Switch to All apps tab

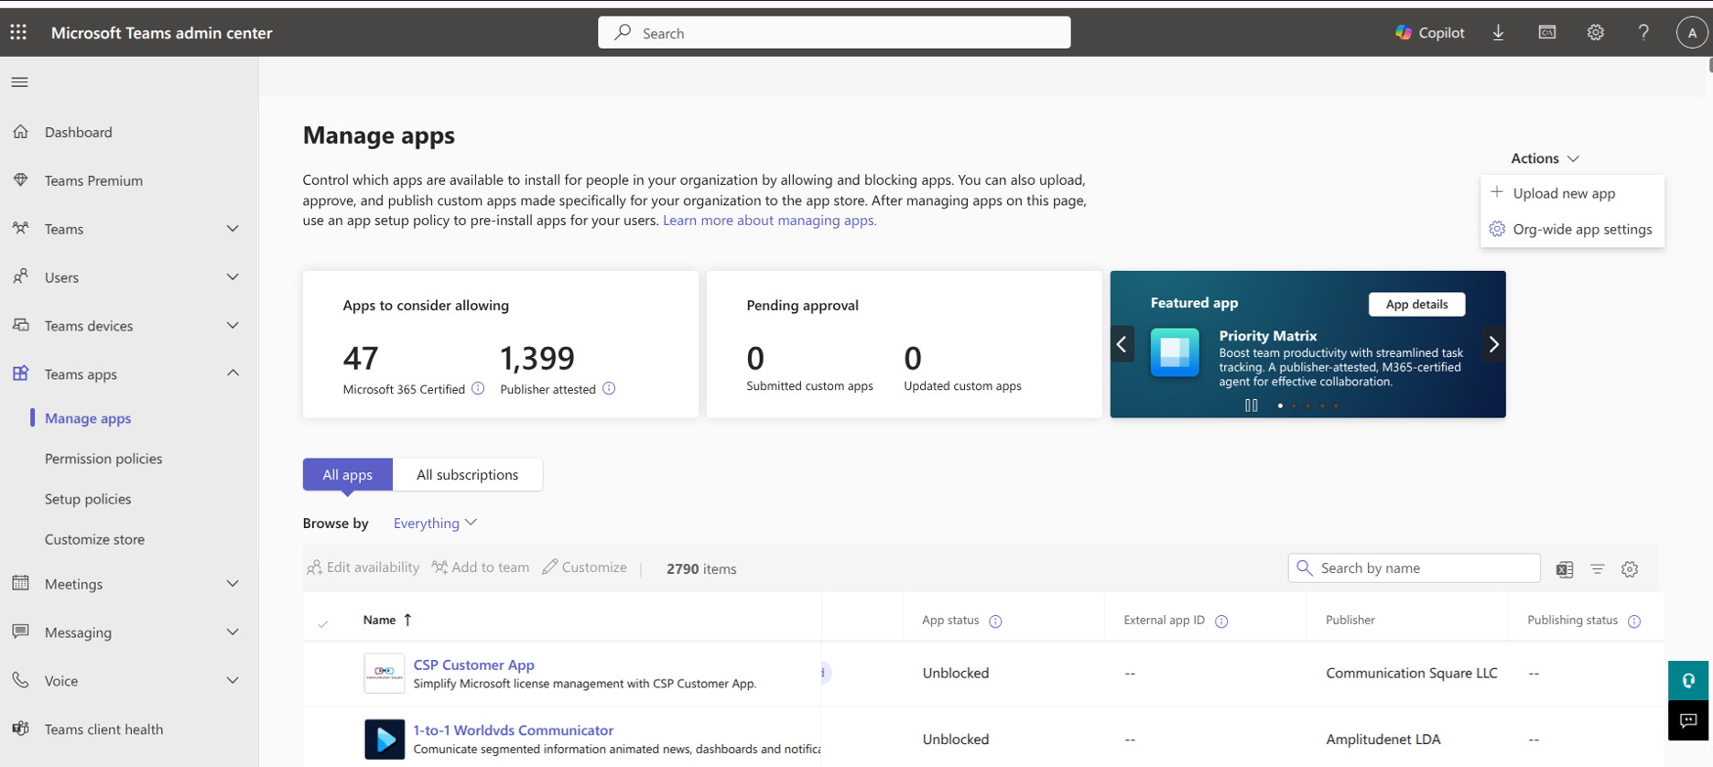(348, 474)
